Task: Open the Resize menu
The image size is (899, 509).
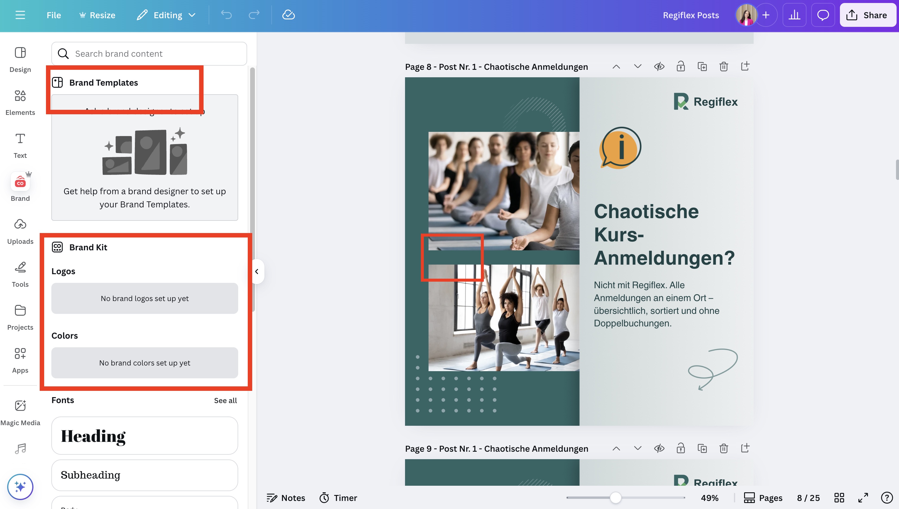Action: point(97,15)
